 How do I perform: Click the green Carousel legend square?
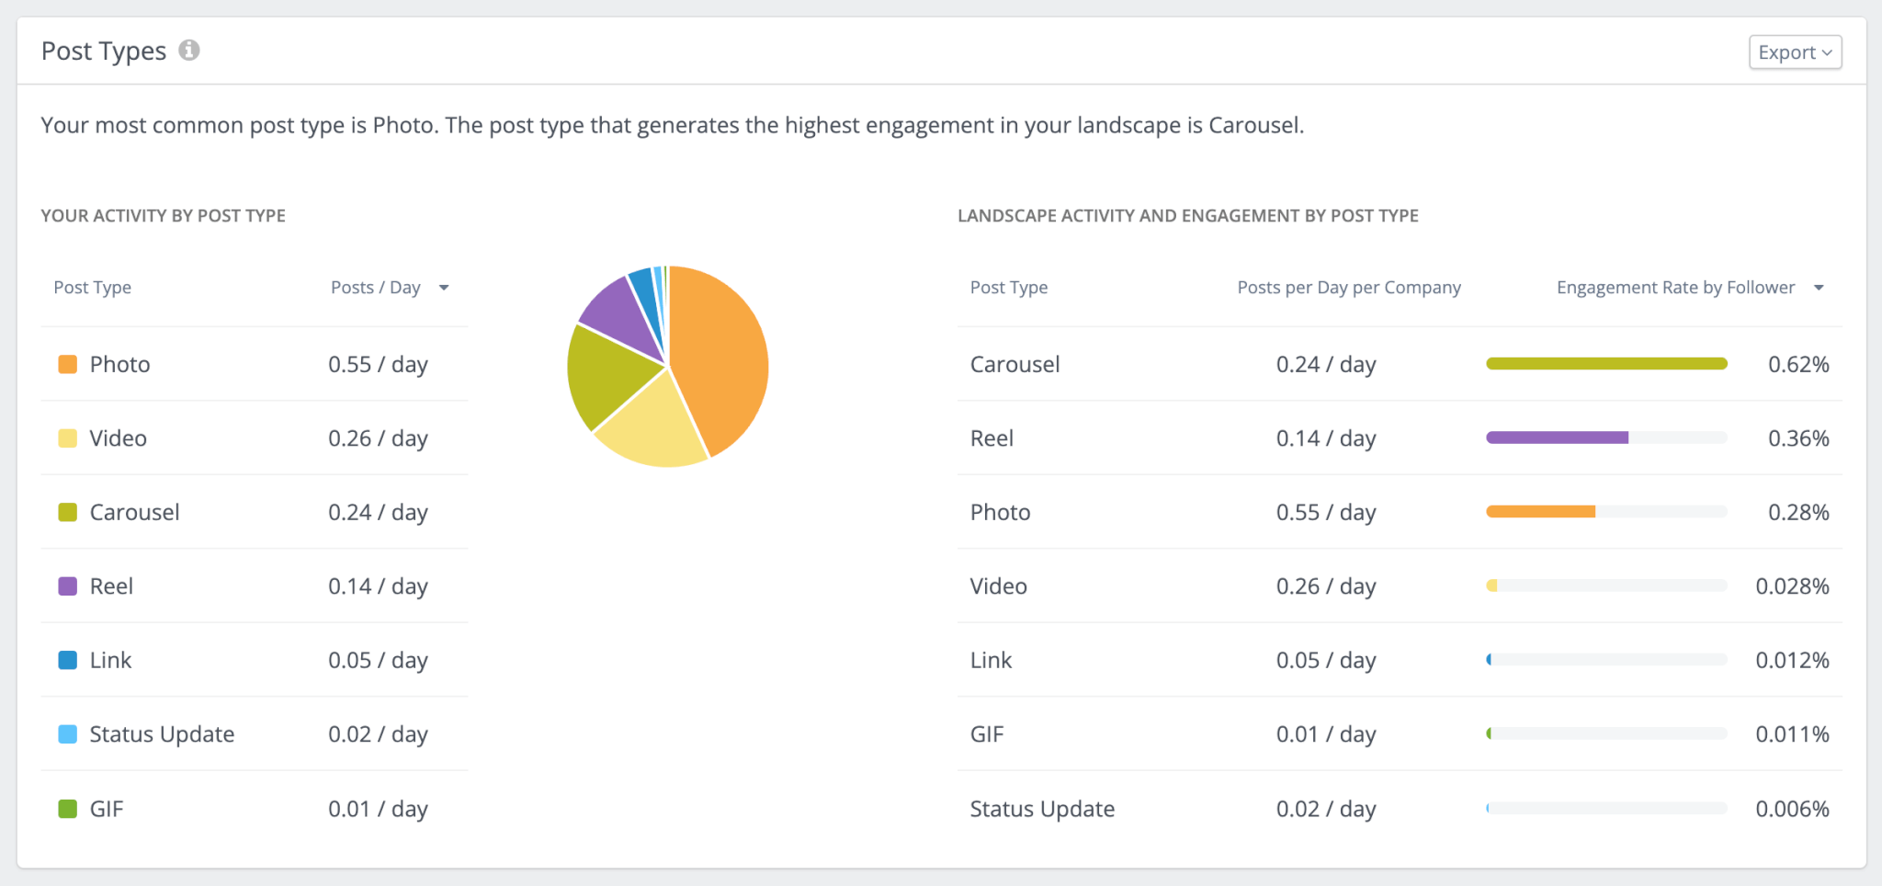click(x=67, y=512)
